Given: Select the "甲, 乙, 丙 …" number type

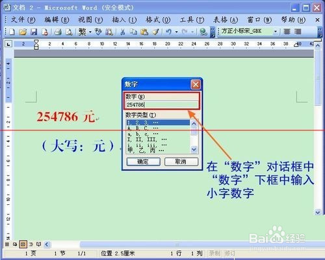Looking at the screenshot, I should point(158,150).
